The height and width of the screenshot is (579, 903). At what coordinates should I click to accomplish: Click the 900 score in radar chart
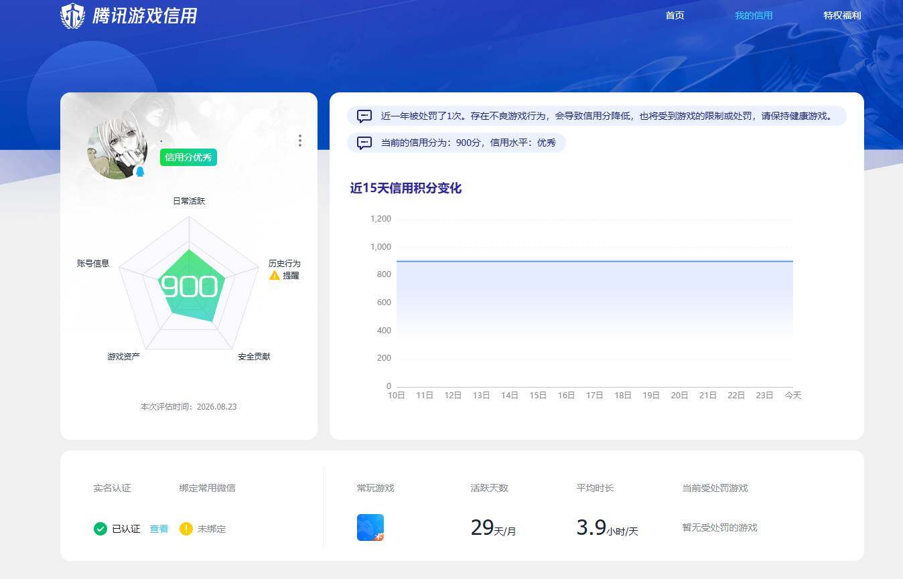point(190,286)
